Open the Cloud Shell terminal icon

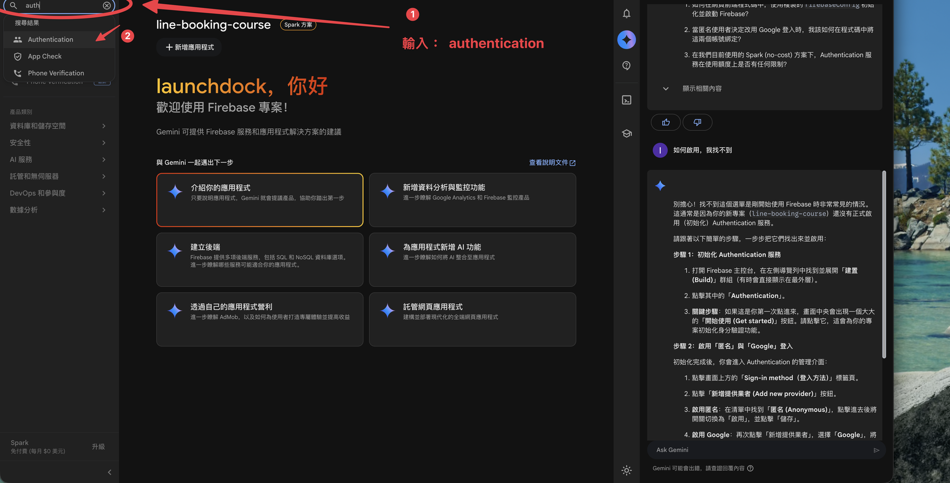pyautogui.click(x=626, y=100)
